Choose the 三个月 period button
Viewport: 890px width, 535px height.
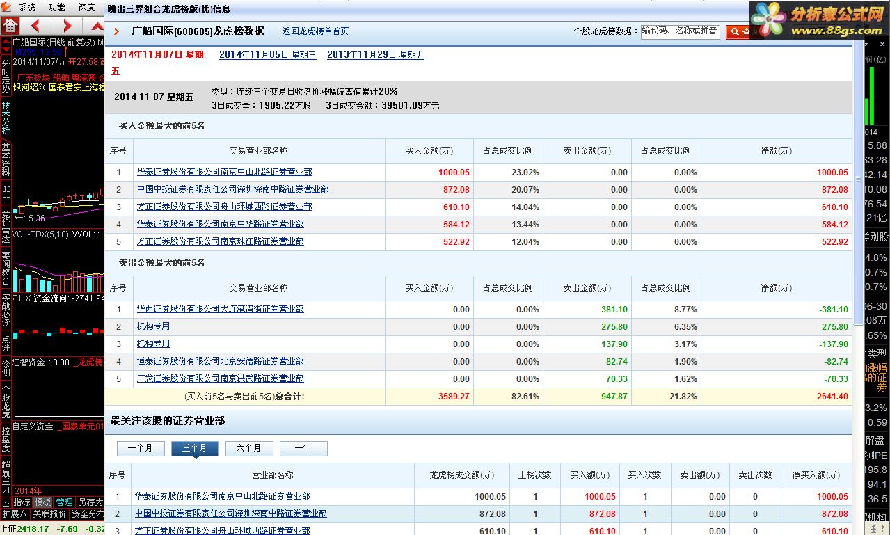194,449
